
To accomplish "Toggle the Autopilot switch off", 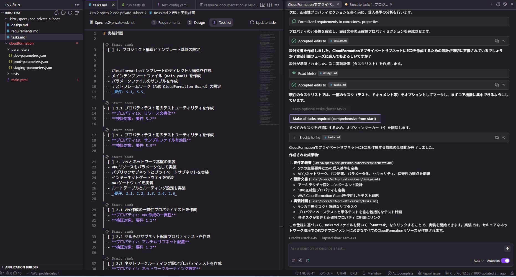I will pyautogui.click(x=505, y=261).
